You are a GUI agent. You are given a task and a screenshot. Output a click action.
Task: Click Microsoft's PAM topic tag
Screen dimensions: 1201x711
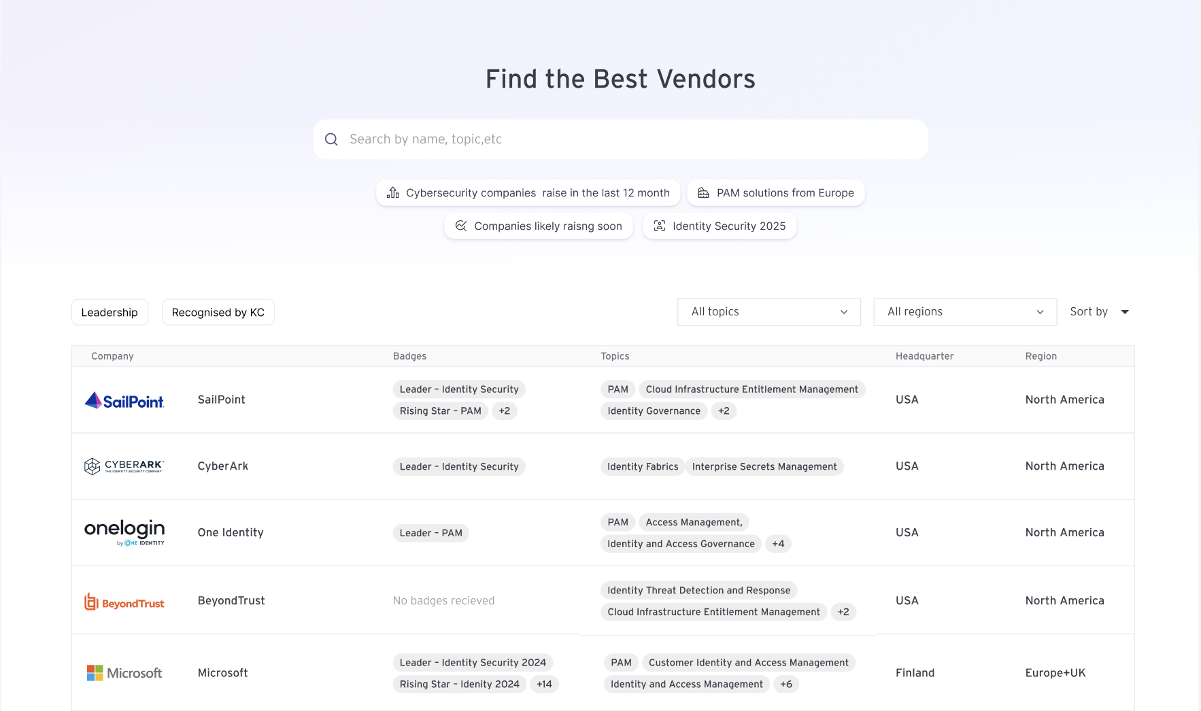621,663
